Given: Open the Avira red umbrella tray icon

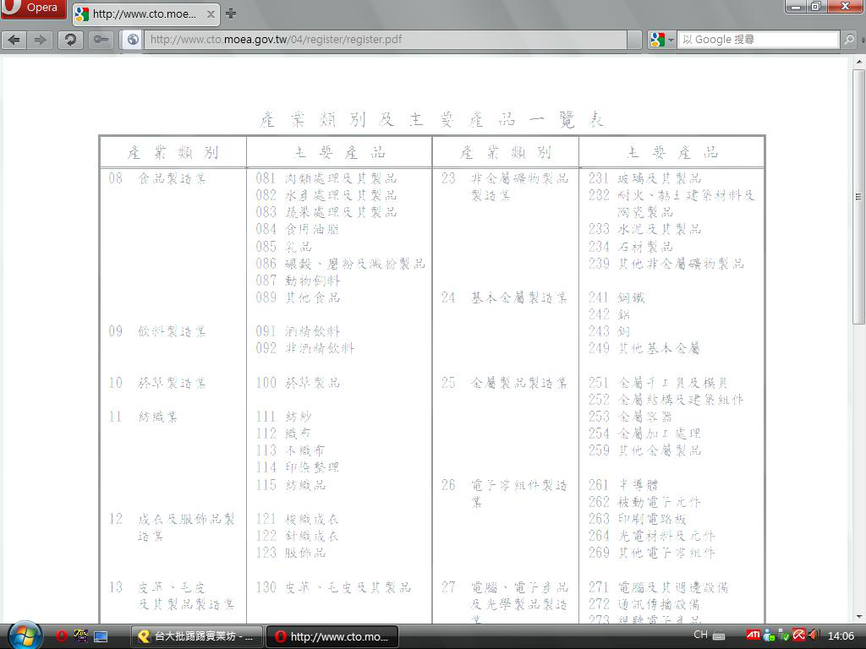Looking at the screenshot, I should point(798,635).
